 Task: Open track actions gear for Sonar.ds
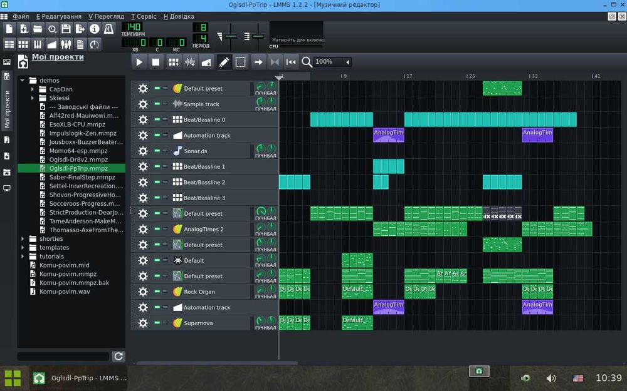point(143,151)
